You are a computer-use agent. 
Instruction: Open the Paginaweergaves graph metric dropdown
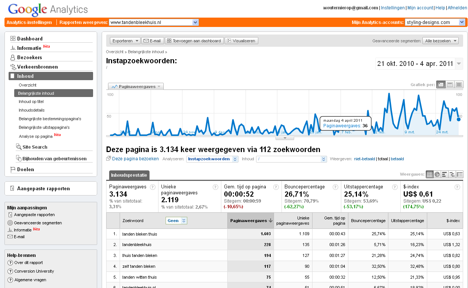coord(136,87)
